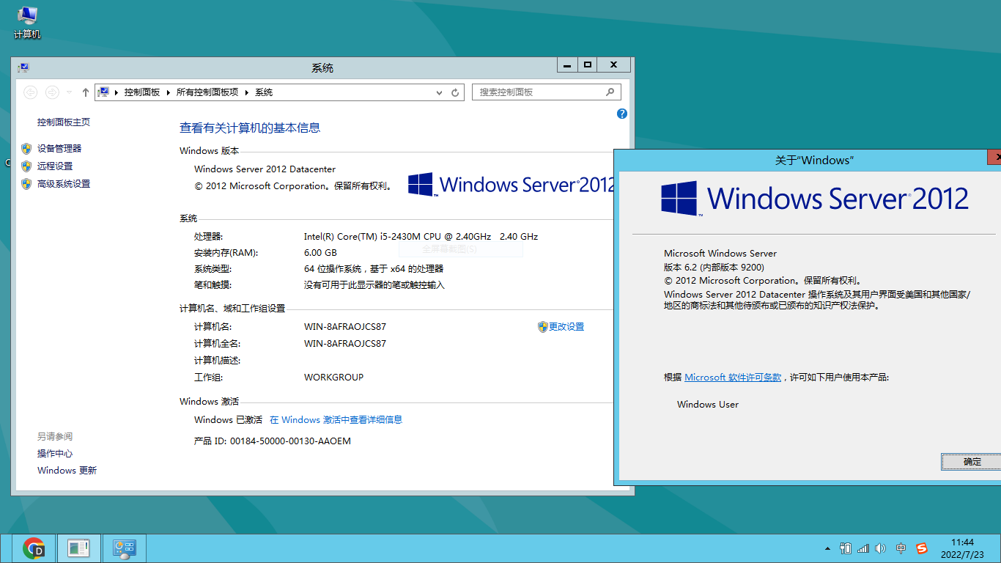Open Microsoft 软件许可条款 link
This screenshot has width=1001, height=563.
pyautogui.click(x=733, y=378)
